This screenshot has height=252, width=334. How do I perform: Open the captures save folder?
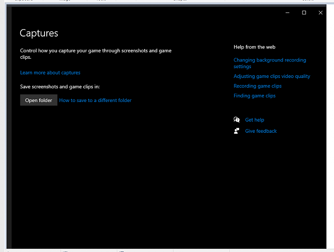pyautogui.click(x=39, y=100)
